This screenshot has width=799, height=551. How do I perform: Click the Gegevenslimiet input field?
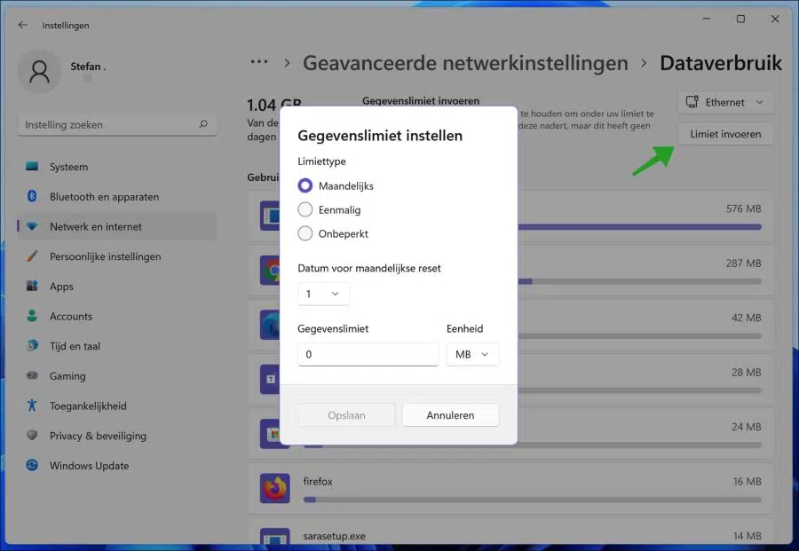click(x=368, y=354)
